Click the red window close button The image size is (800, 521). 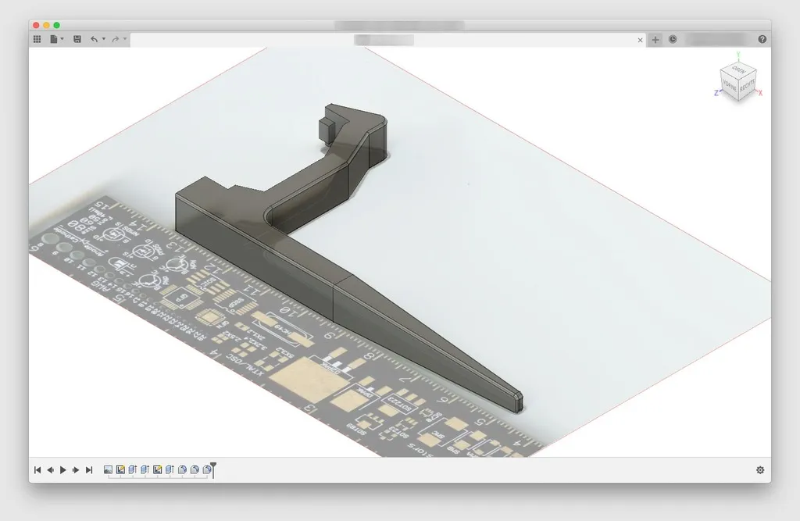click(36, 25)
